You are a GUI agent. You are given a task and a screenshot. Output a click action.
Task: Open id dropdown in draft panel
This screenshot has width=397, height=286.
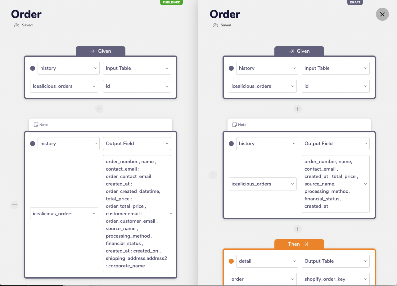[336, 86]
